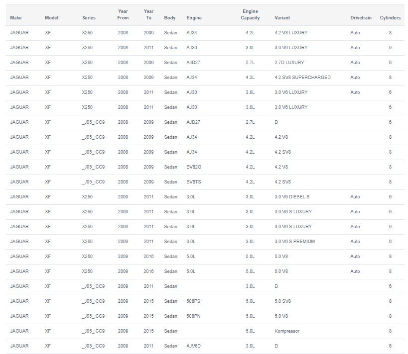Click the Variant column header
408x354 pixels.
tap(282, 18)
